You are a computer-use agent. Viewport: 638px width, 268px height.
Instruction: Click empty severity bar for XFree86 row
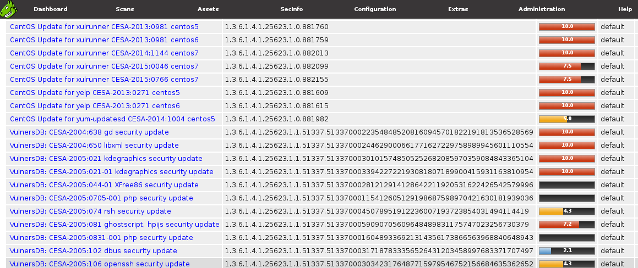coord(567,185)
